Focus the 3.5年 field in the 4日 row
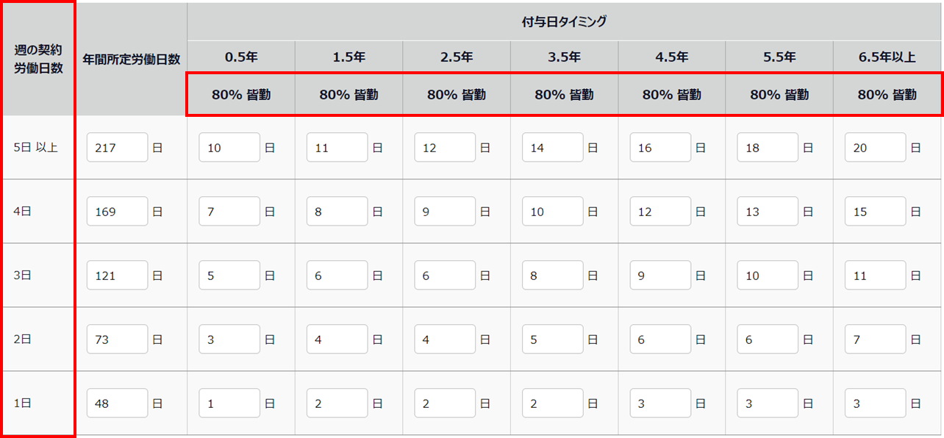Image resolution: width=944 pixels, height=438 pixels. pyautogui.click(x=552, y=212)
